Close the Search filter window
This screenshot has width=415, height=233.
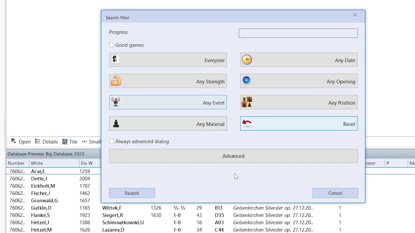pos(355,15)
